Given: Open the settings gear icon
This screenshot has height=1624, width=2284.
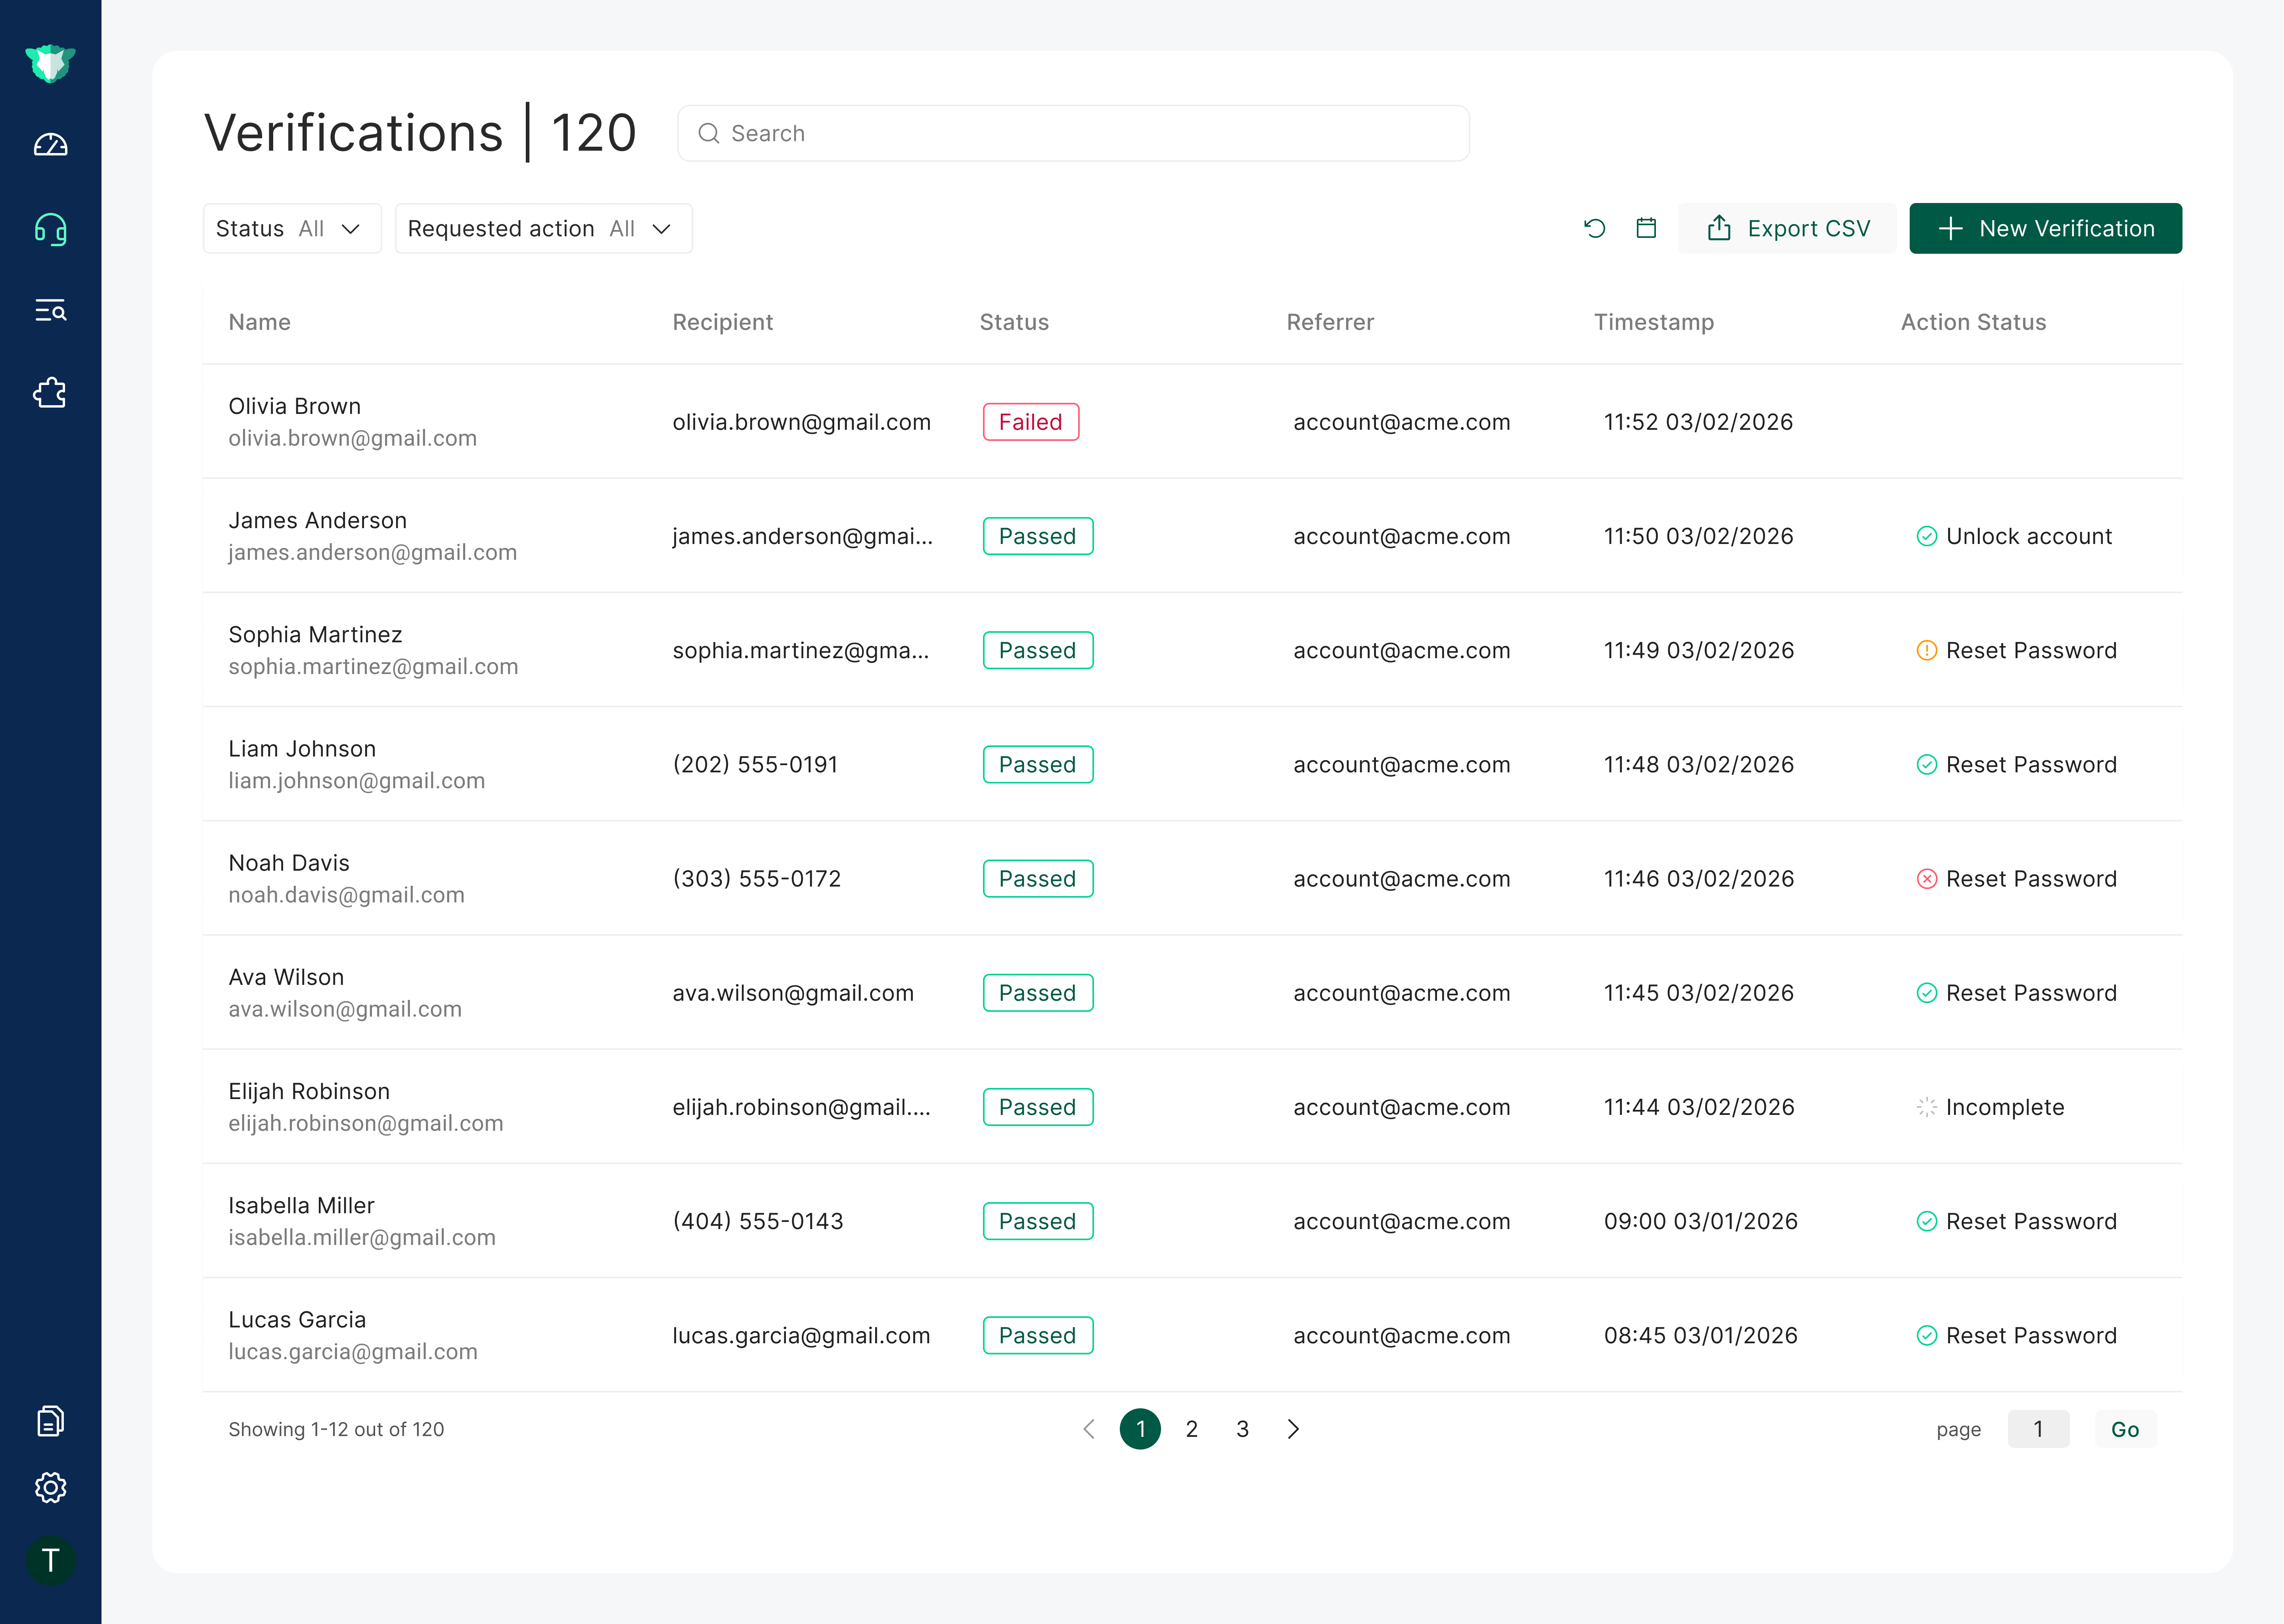Looking at the screenshot, I should [x=50, y=1488].
